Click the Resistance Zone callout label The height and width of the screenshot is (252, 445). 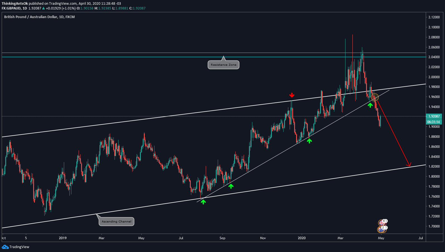223,65
